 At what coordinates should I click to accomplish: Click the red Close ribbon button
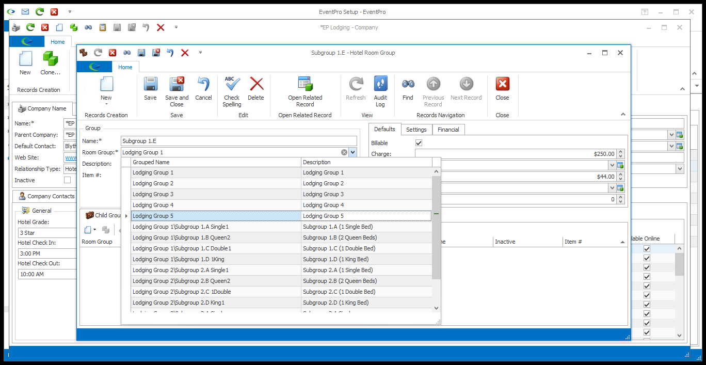(502, 89)
